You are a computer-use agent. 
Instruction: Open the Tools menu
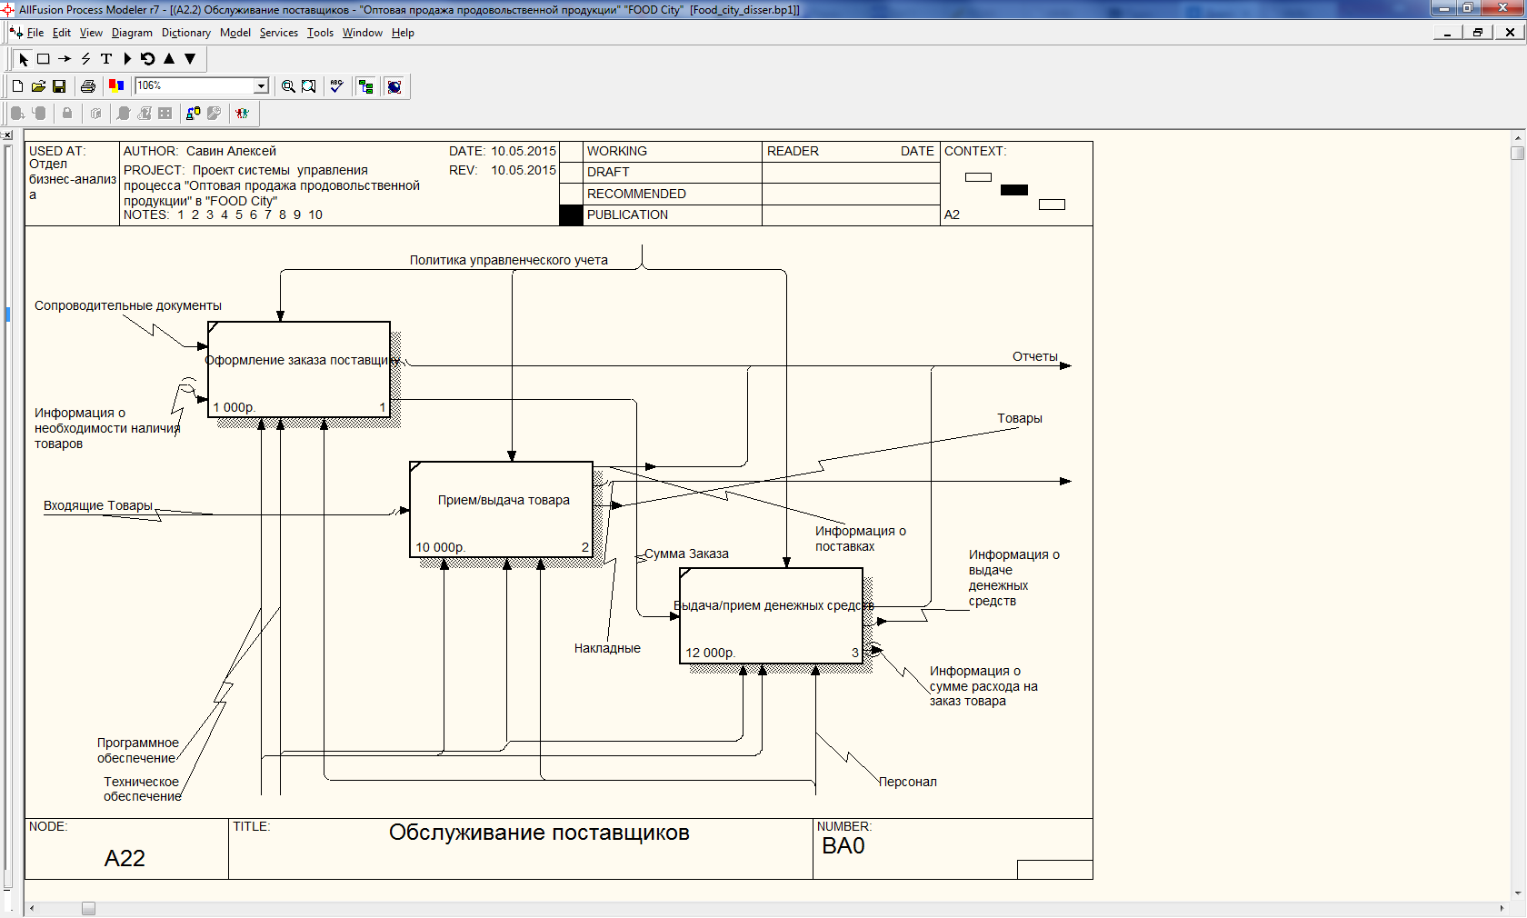click(320, 33)
